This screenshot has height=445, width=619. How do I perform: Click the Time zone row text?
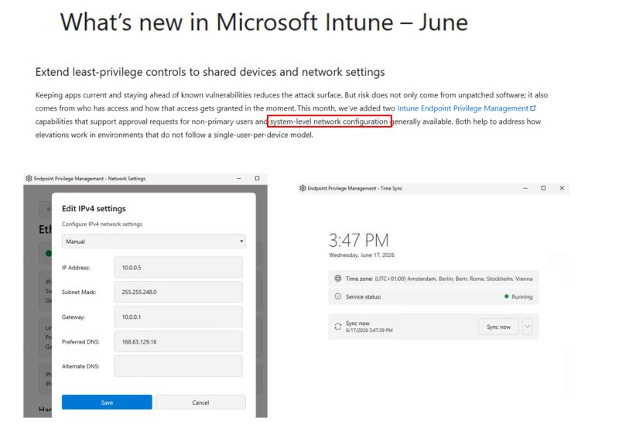[x=439, y=279]
